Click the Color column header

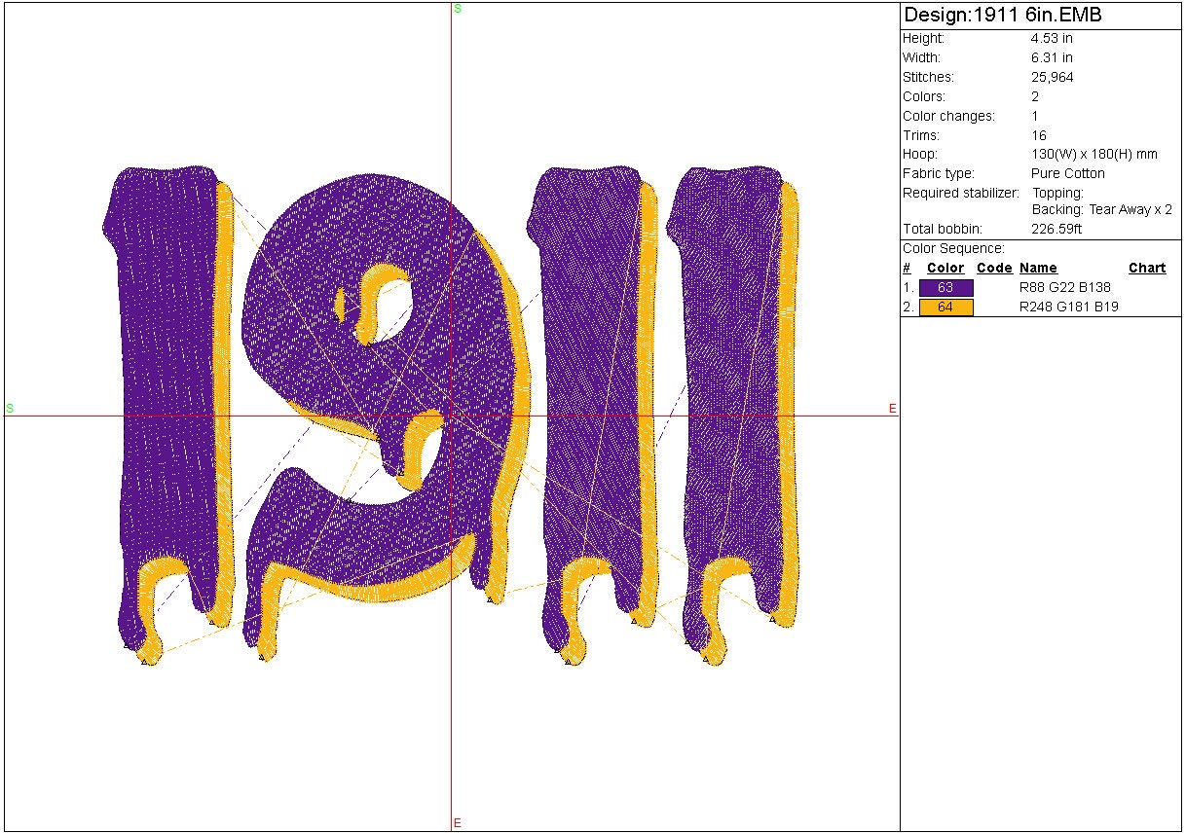pyautogui.click(x=945, y=269)
